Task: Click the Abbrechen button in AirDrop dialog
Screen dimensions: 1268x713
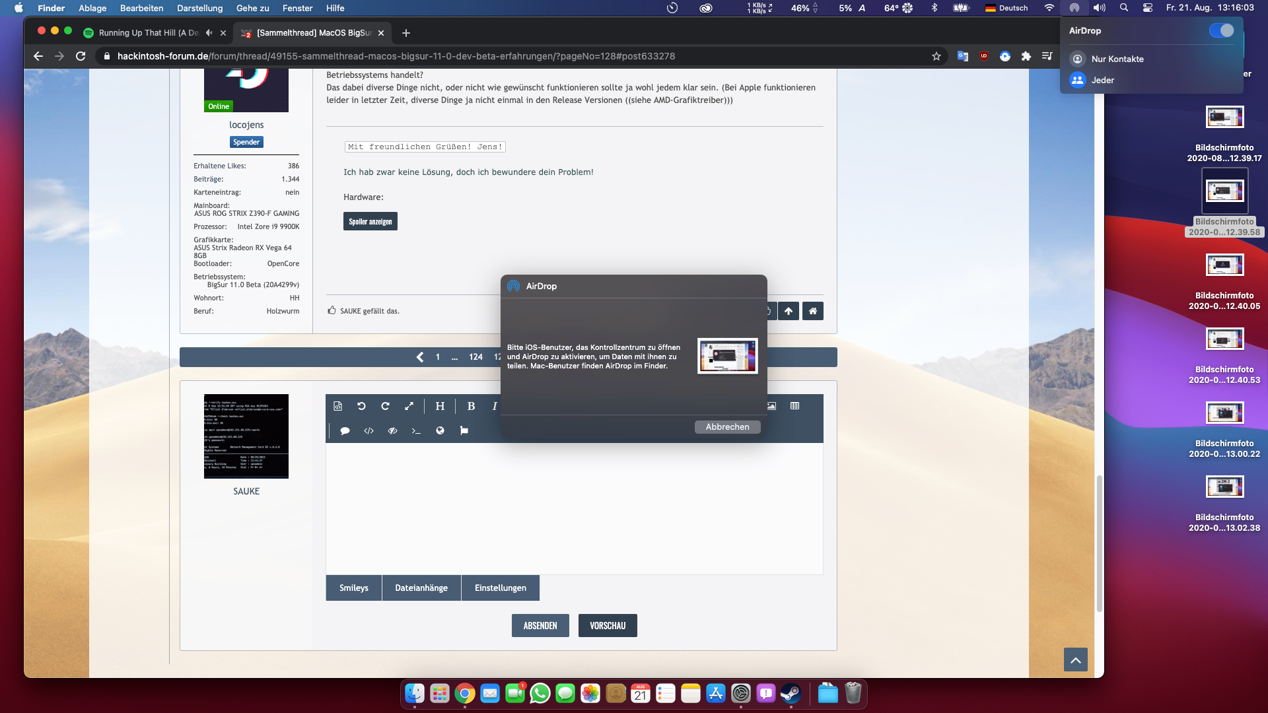Action: (x=727, y=427)
